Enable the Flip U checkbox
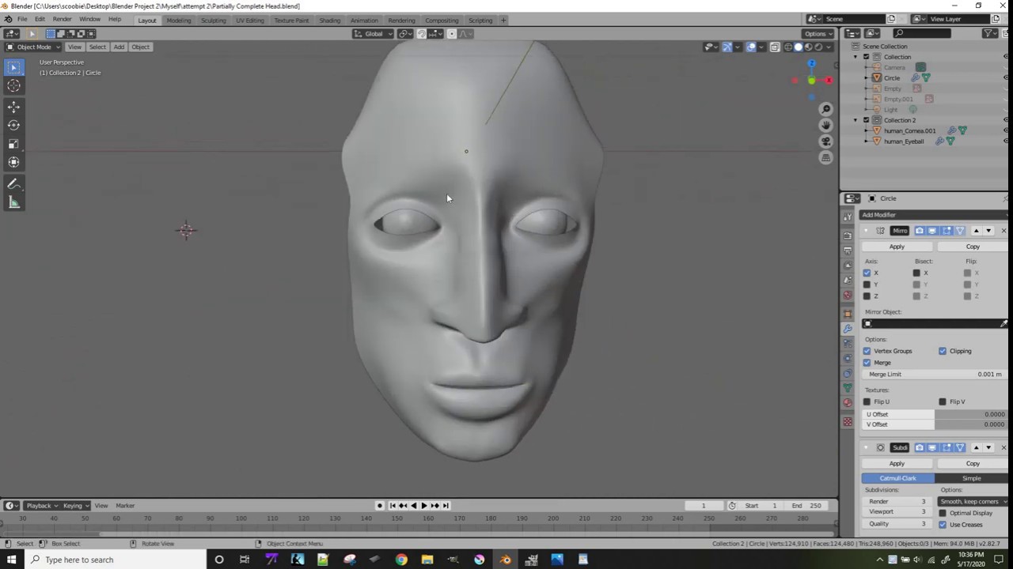The height and width of the screenshot is (569, 1013). coord(867,401)
